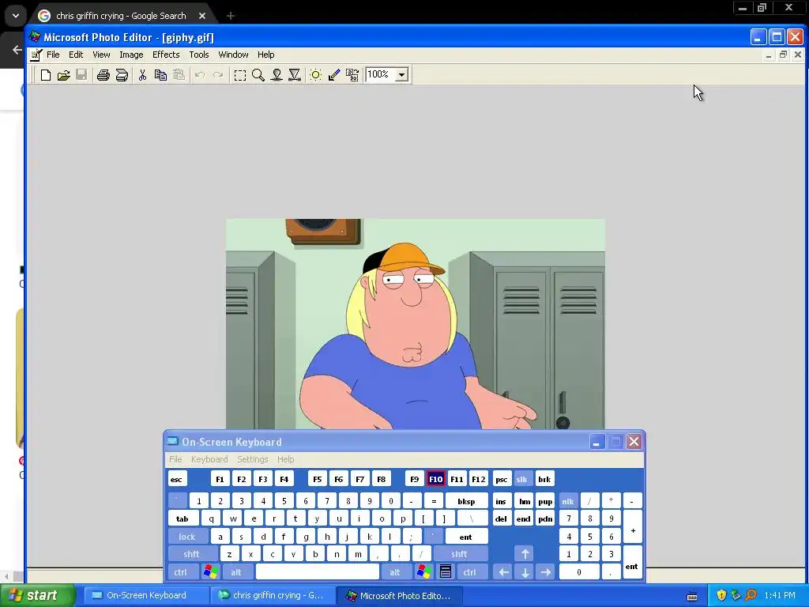The width and height of the screenshot is (809, 607).
Task: Click the Paste clipboard icon
Action: pos(179,75)
